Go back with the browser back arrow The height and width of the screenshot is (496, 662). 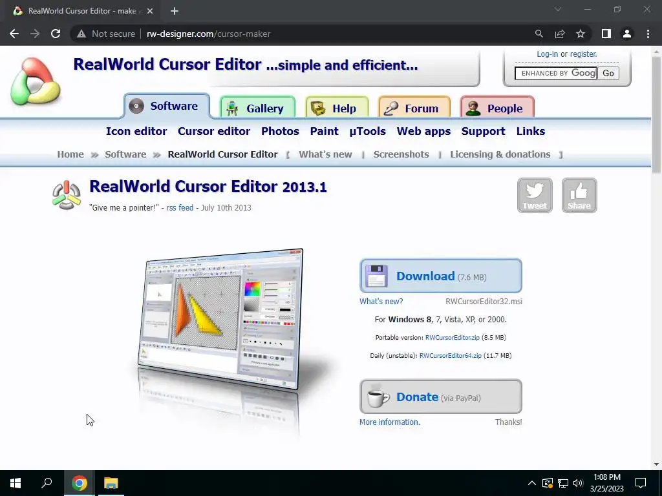point(14,34)
